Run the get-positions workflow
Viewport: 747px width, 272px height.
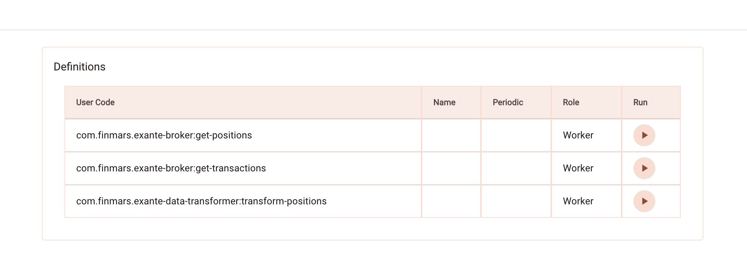(x=644, y=135)
